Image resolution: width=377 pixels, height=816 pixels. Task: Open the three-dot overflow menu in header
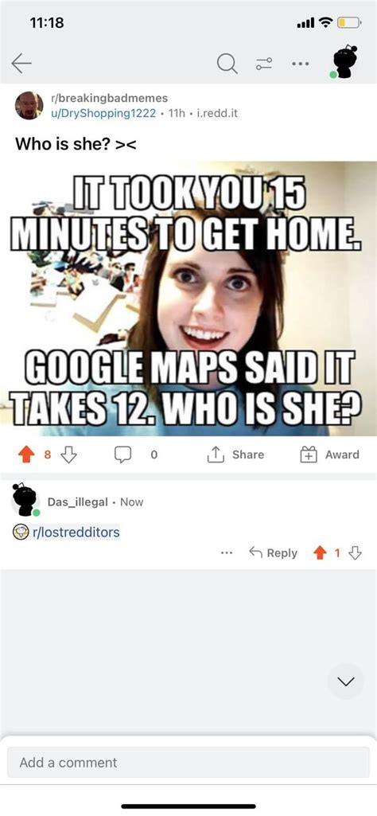300,64
